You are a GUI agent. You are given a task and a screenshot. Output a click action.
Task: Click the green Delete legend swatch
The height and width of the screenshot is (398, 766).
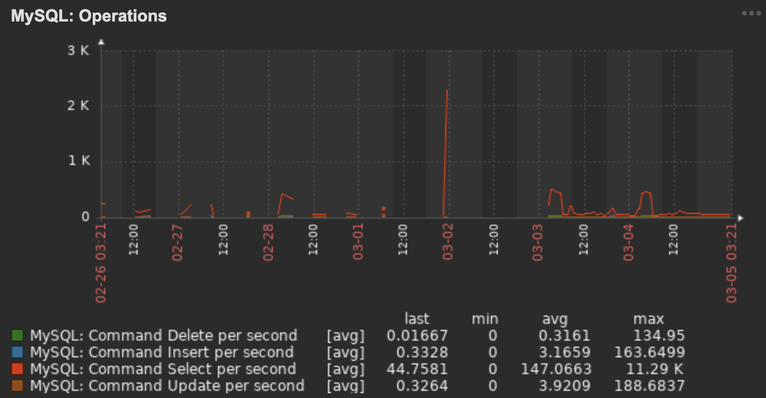pos(17,336)
